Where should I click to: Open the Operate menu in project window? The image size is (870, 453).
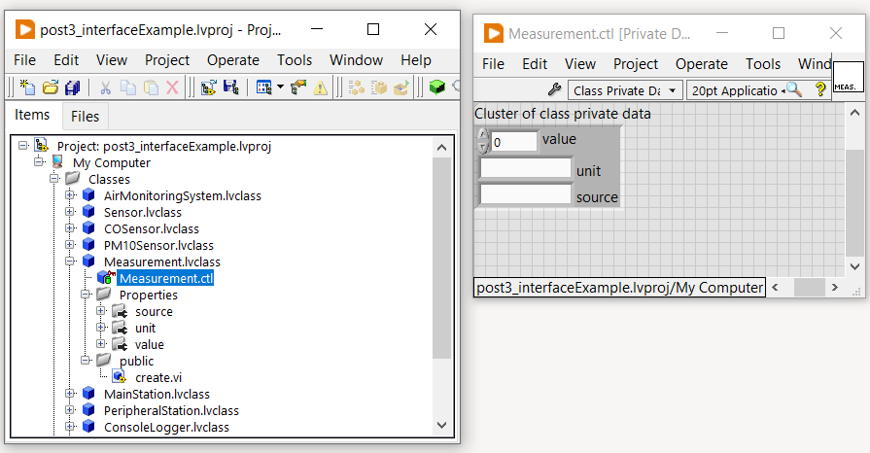click(232, 60)
